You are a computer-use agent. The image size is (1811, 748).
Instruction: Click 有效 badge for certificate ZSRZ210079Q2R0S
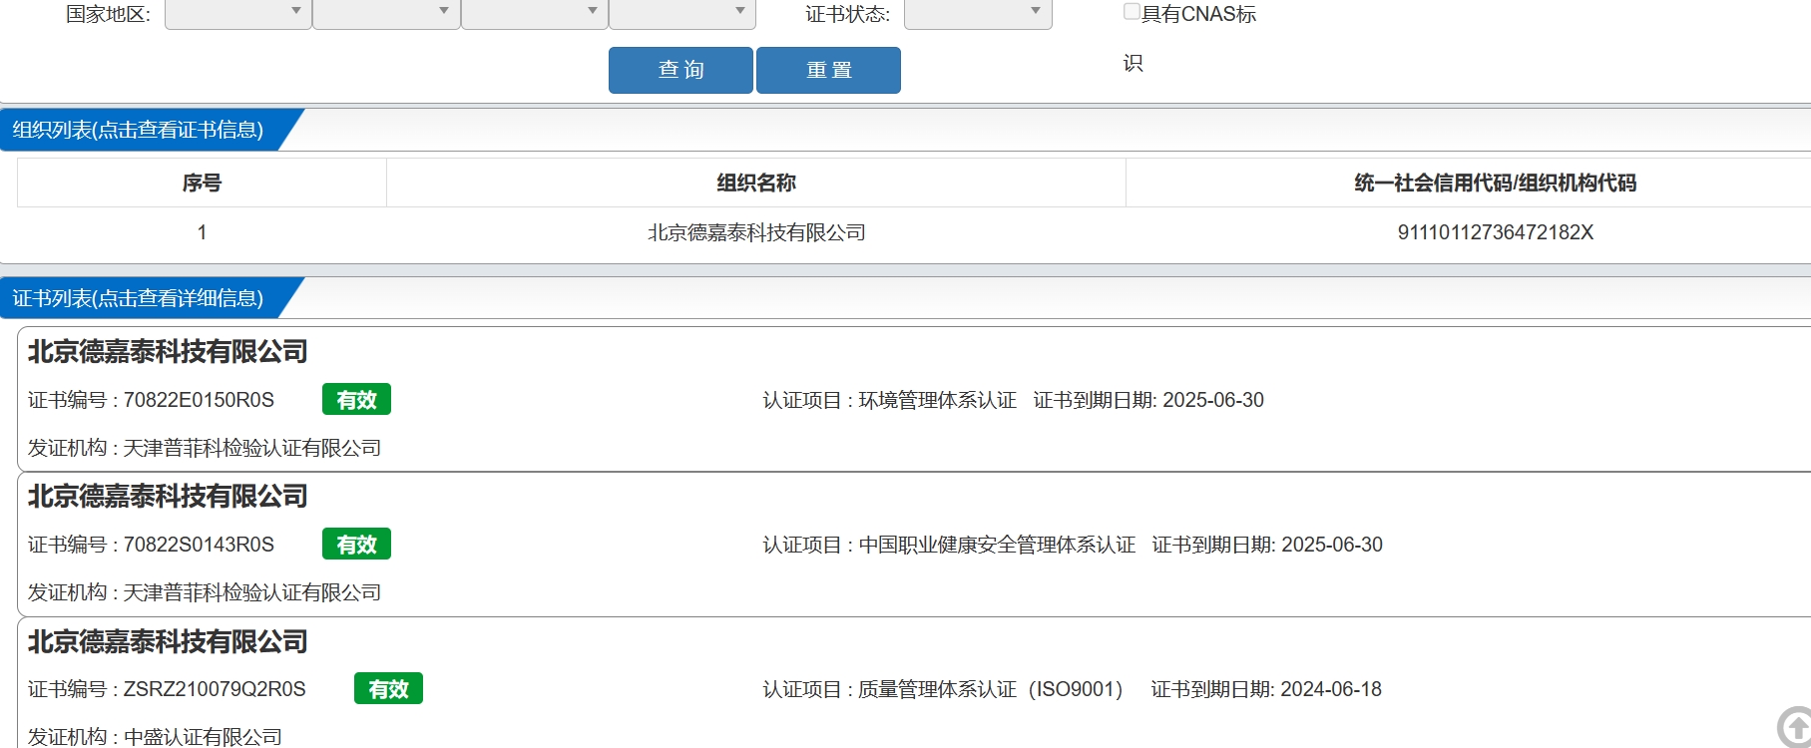[388, 688]
